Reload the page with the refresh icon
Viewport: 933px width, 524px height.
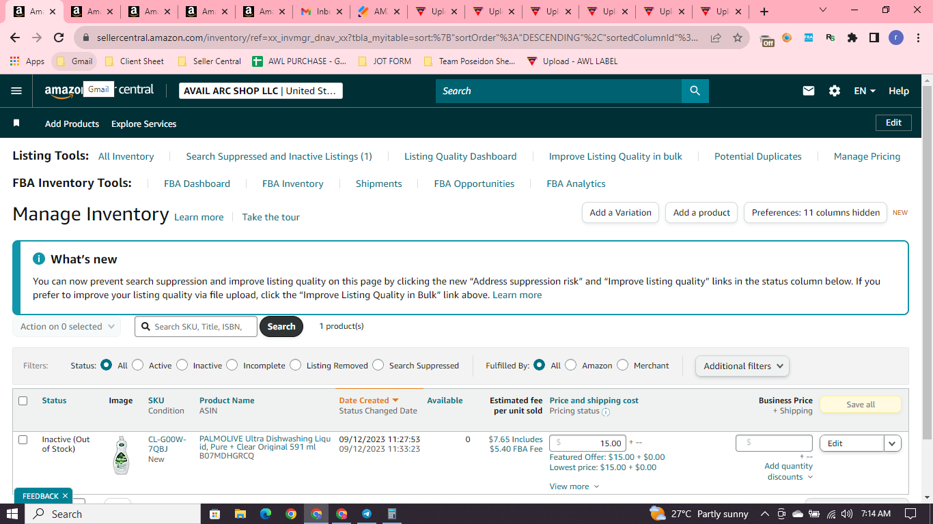(x=59, y=38)
